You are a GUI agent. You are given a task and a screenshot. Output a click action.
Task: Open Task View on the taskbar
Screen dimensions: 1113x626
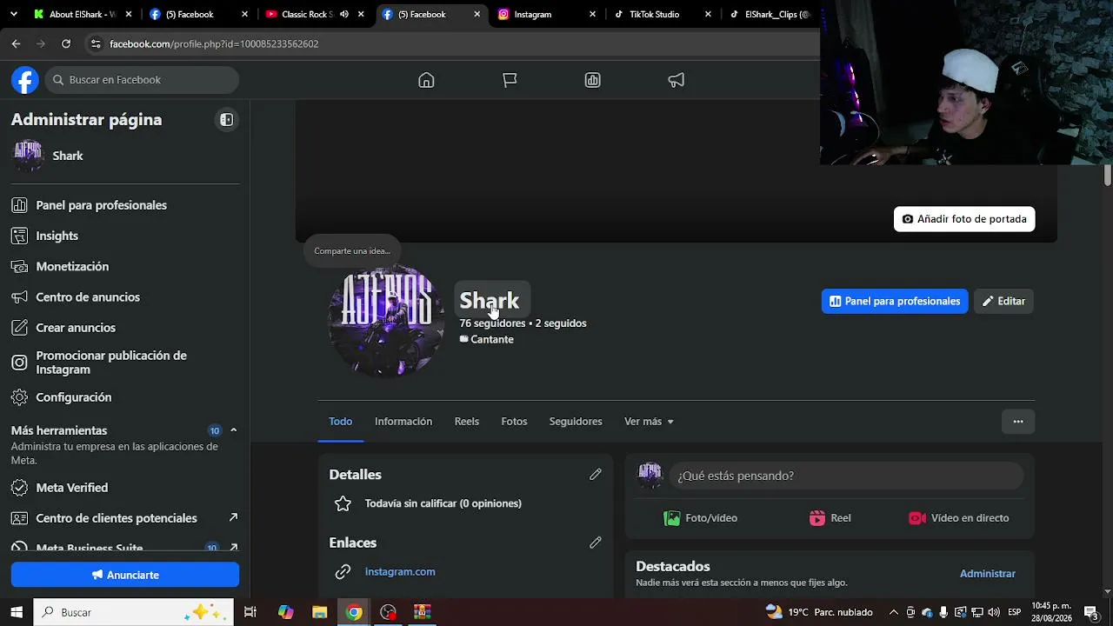click(250, 612)
